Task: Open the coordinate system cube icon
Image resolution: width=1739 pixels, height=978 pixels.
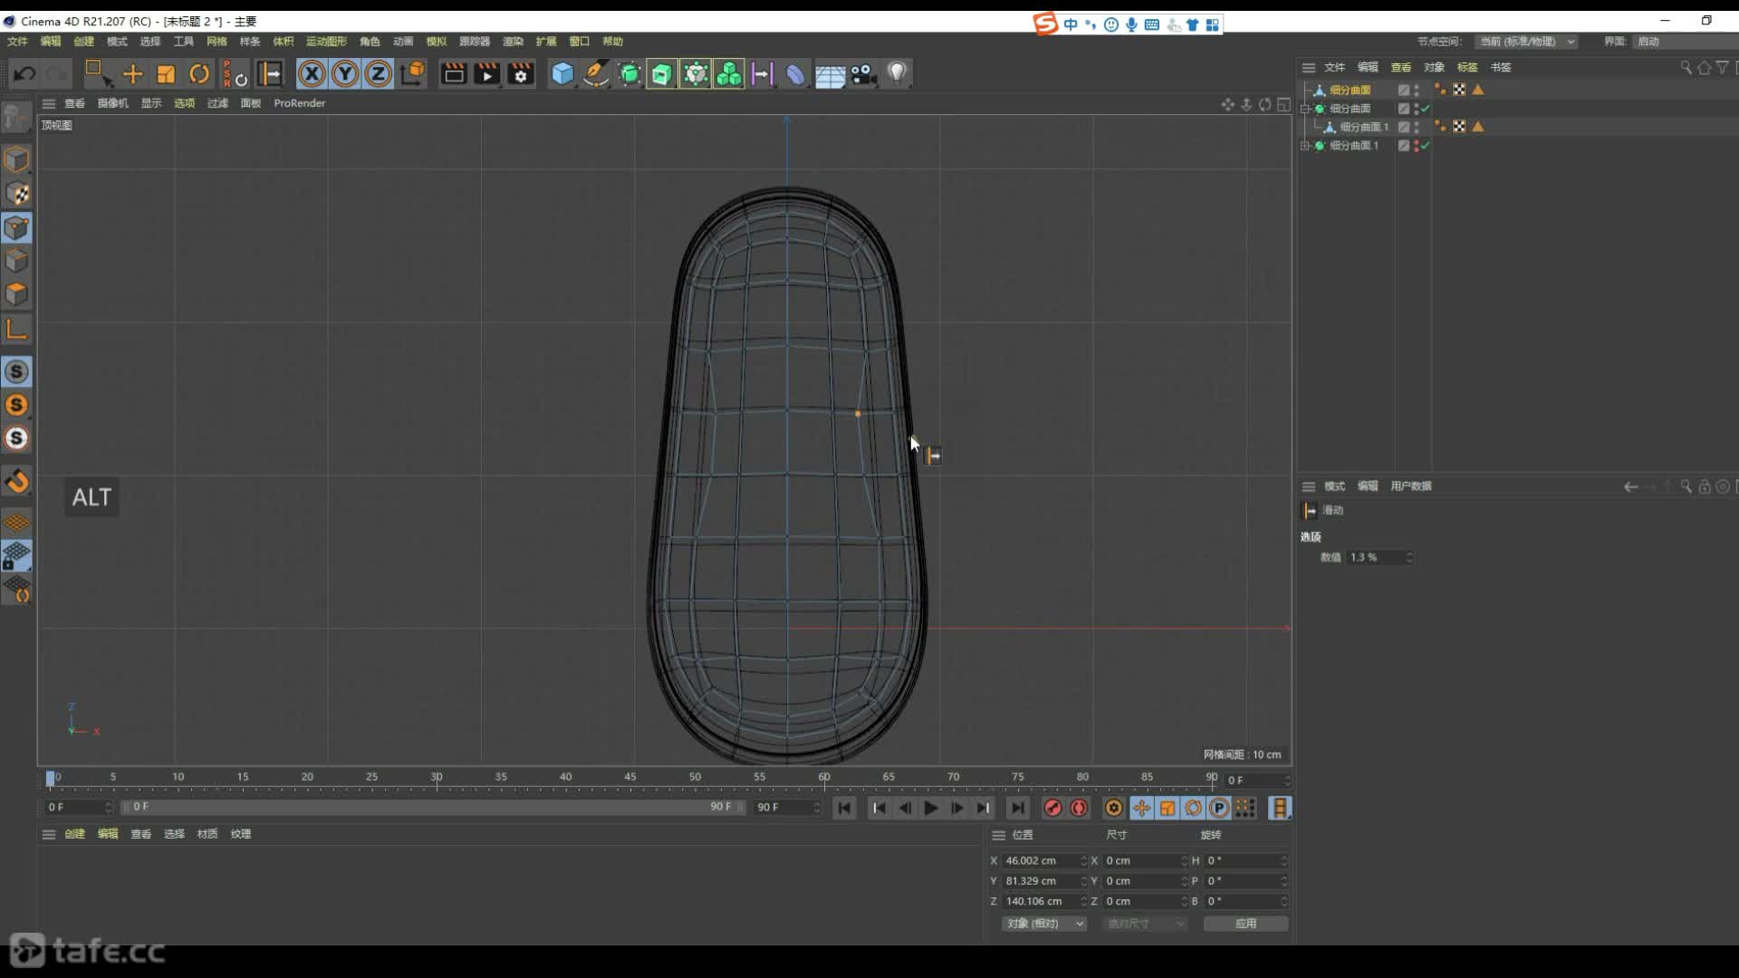Action: (413, 73)
